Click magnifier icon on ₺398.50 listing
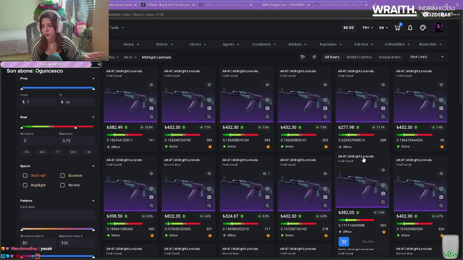 pyautogui.click(x=151, y=205)
